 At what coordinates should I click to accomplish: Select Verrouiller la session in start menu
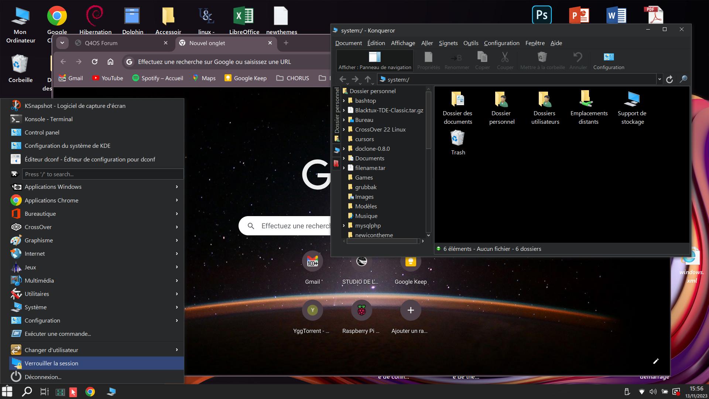96,363
